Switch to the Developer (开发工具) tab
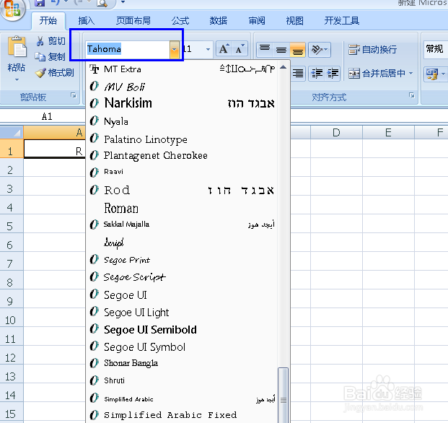Viewport: 448px width, 423px height. (x=342, y=21)
